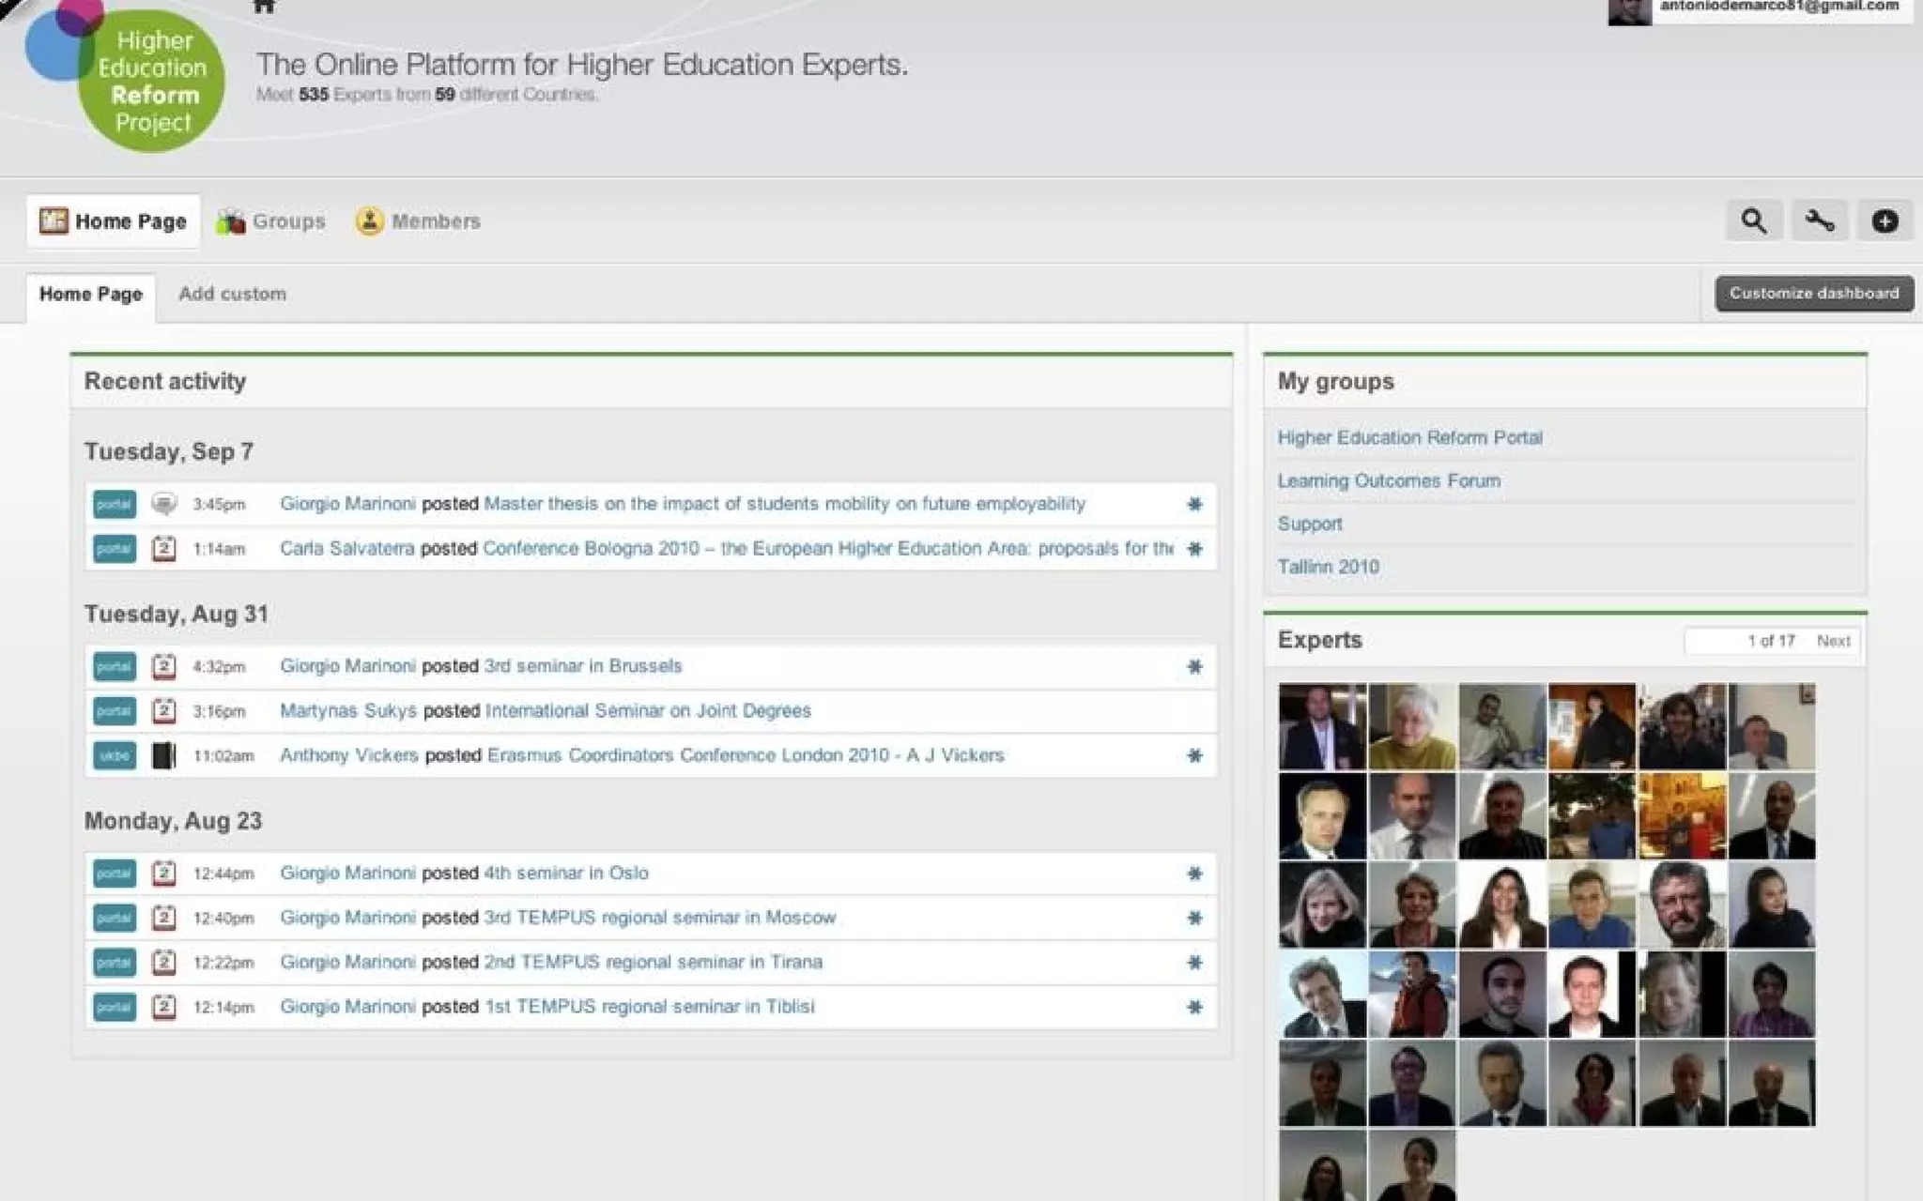Click the magnifier search icon
The image size is (1923, 1201).
click(x=1753, y=221)
